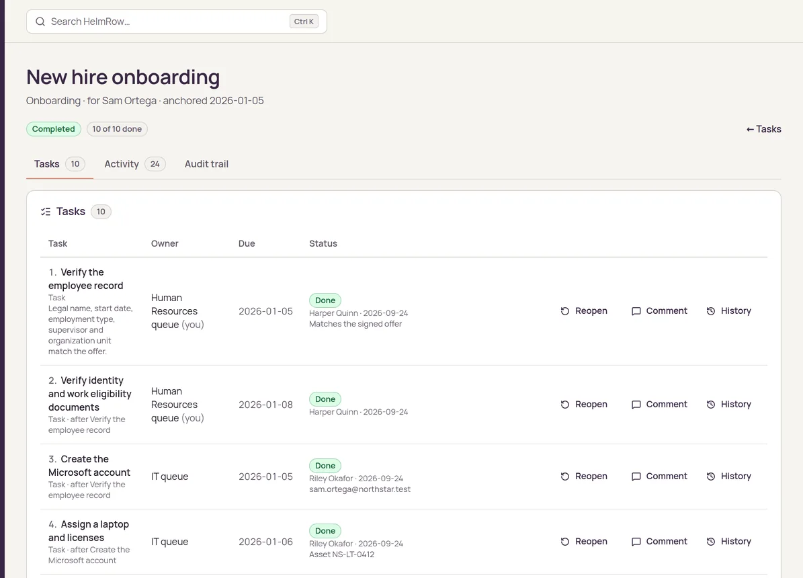Go back via the Tasks link

coord(763,129)
